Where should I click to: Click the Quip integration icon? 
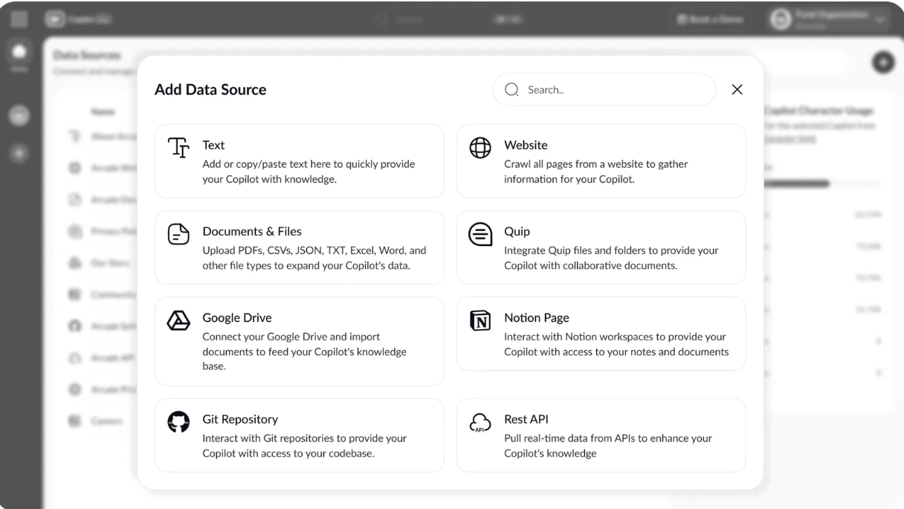tap(480, 233)
